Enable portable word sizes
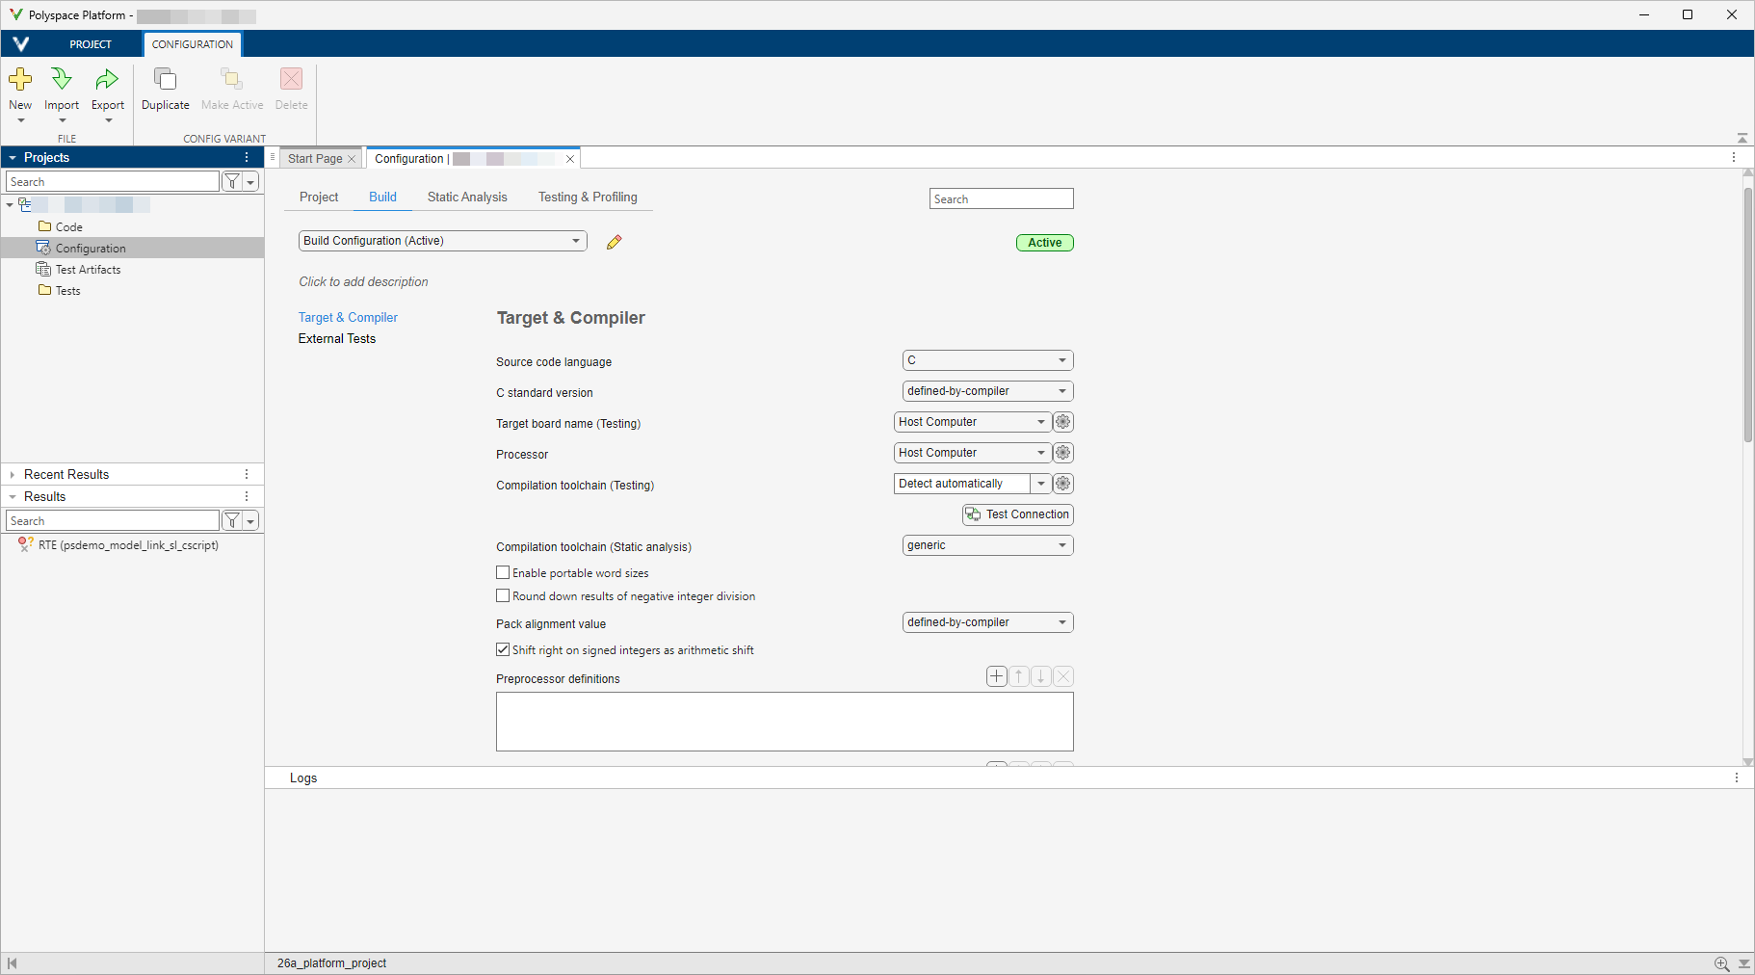The width and height of the screenshot is (1755, 975). coord(502,571)
